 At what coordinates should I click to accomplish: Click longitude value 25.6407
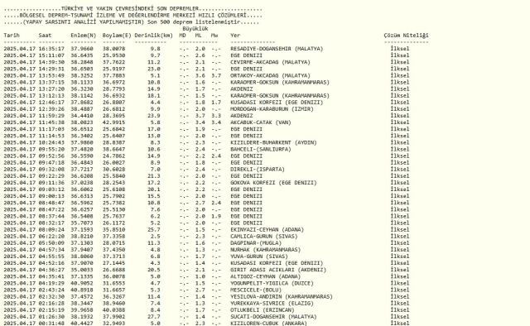pyautogui.click(x=113, y=136)
